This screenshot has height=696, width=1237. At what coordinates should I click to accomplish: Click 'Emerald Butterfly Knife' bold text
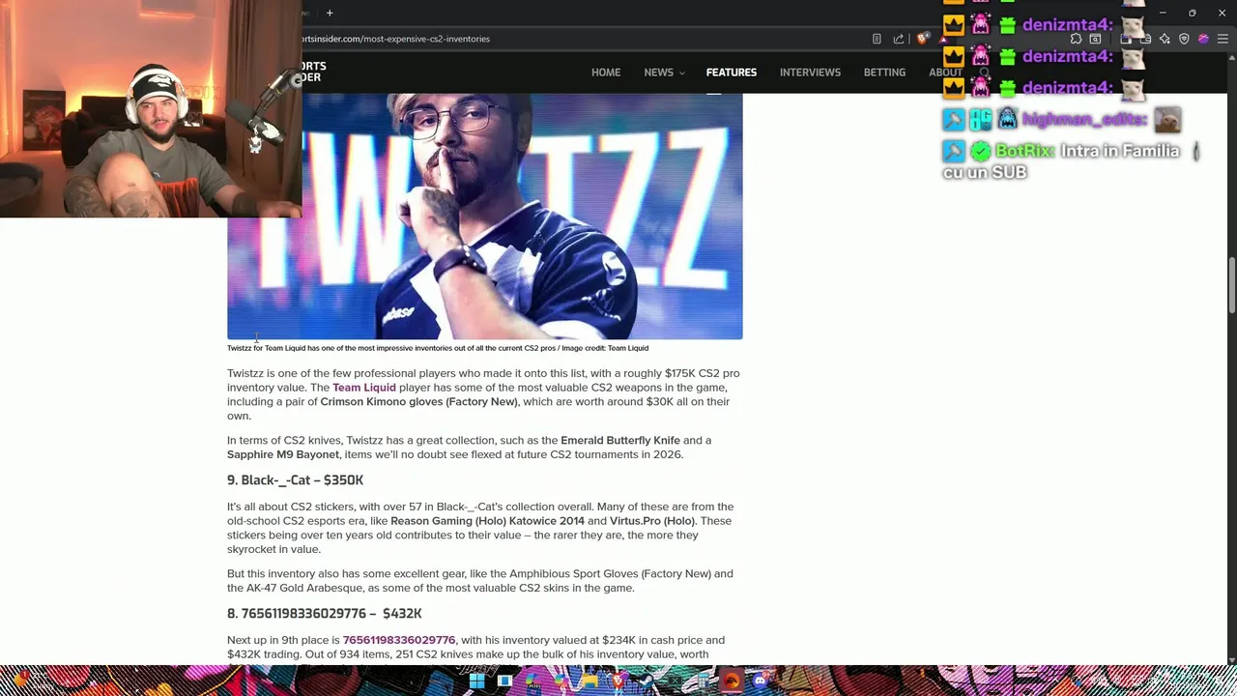click(620, 441)
